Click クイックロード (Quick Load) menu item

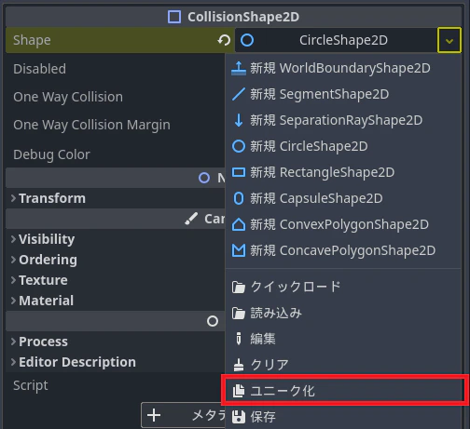point(343,287)
